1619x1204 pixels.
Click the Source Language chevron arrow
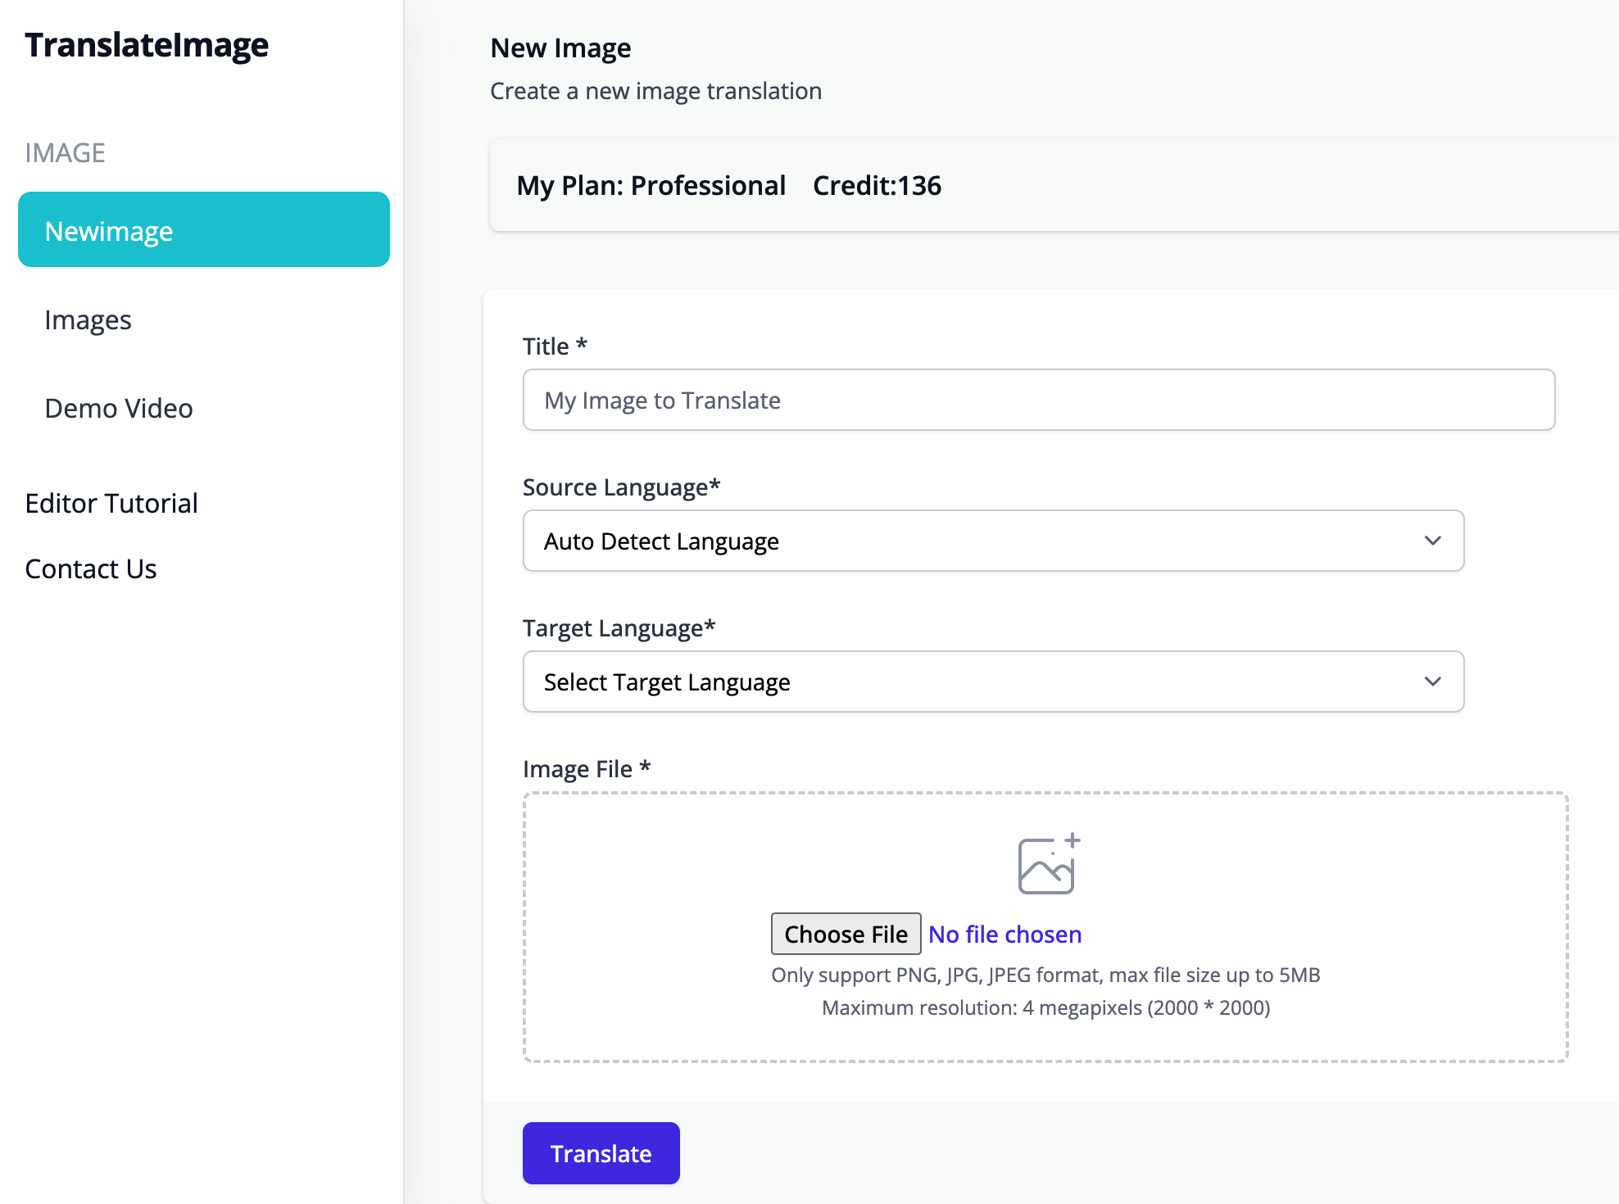[1432, 541]
